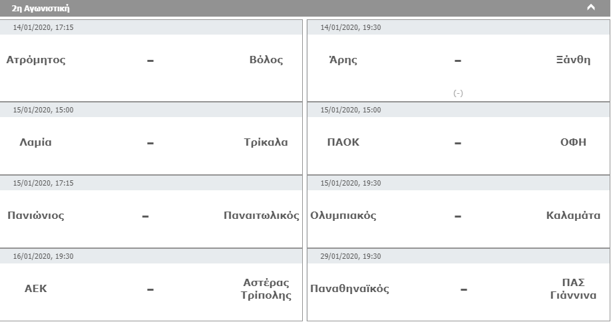
Task: Click the Άρης vs Ξάνθη score dash
Action: pos(458,61)
